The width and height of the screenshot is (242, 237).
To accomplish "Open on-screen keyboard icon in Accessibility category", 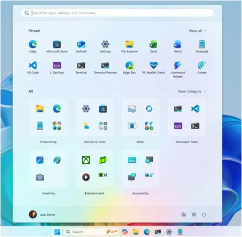I will (x=132, y=160).
